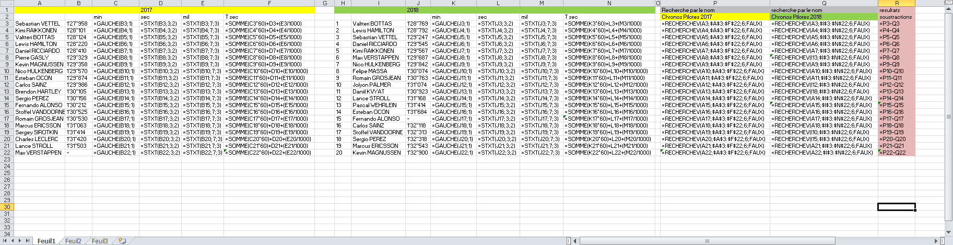Click formula =GAUCHE(J3;1)
The height and width of the screenshot is (245, 953).
(454, 24)
